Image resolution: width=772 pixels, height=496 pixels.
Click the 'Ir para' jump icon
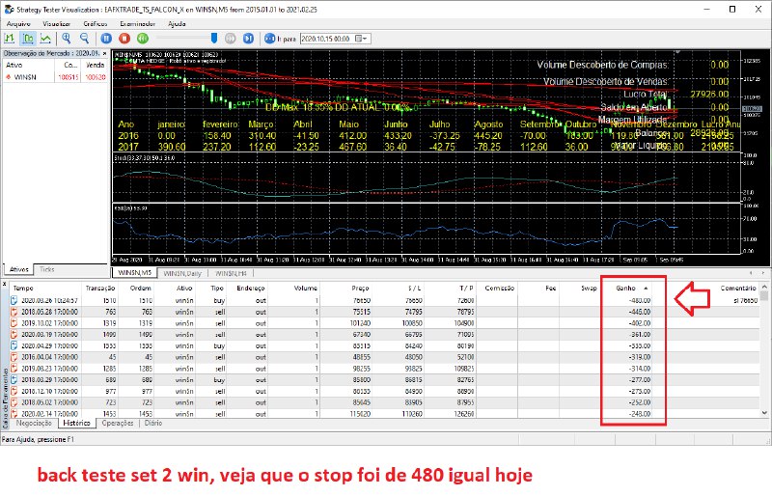270,39
